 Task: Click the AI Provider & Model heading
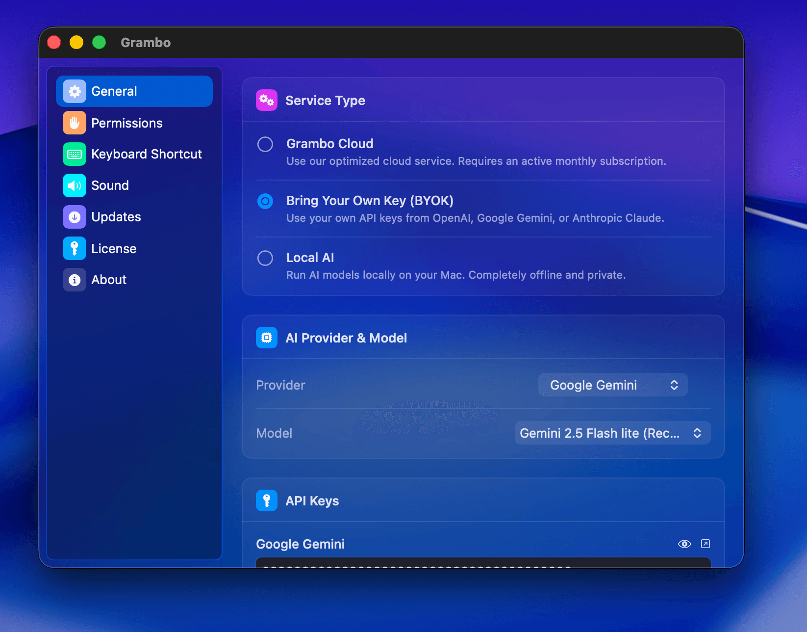click(x=346, y=338)
